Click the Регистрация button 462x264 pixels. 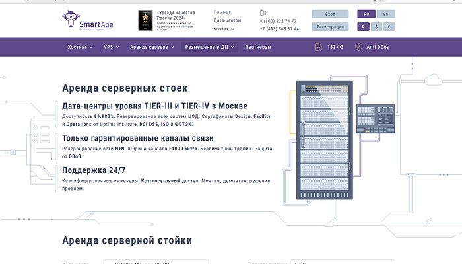(x=330, y=27)
